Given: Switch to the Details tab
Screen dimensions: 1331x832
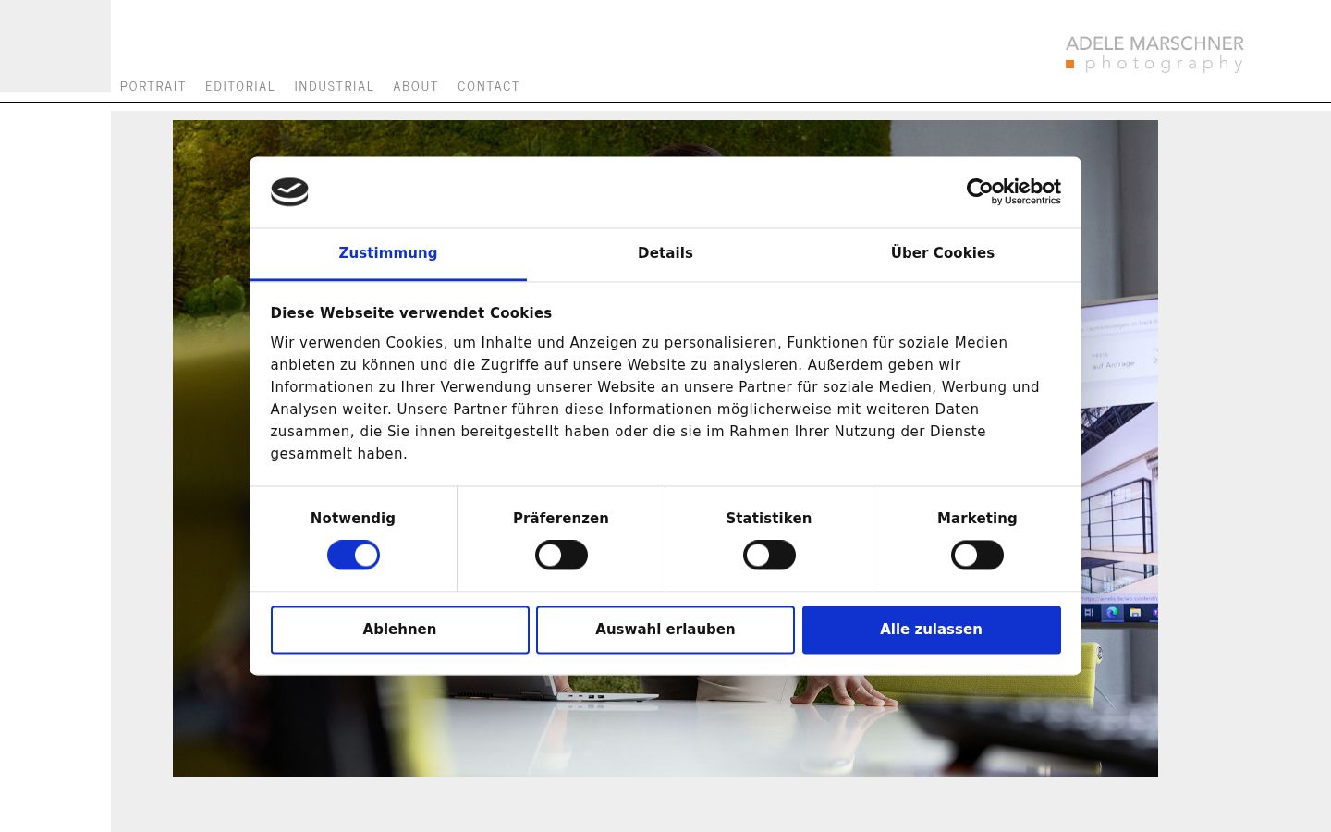Looking at the screenshot, I should pos(665,254).
